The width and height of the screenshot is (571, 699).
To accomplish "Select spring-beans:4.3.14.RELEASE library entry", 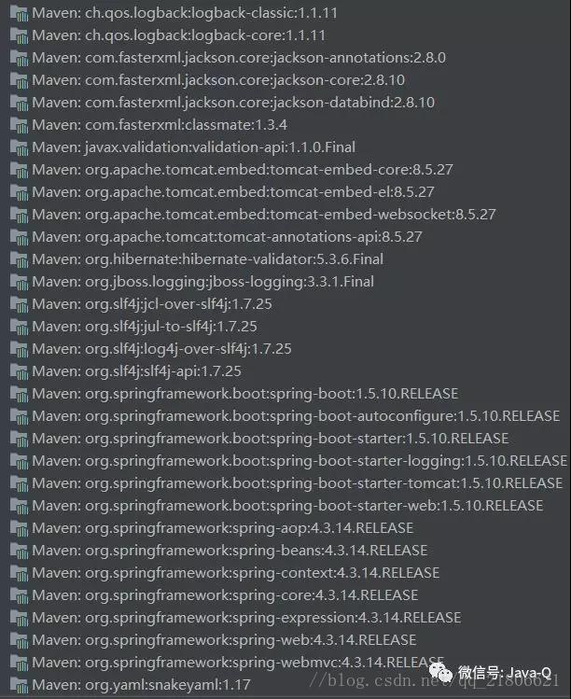I will pyautogui.click(x=219, y=551).
